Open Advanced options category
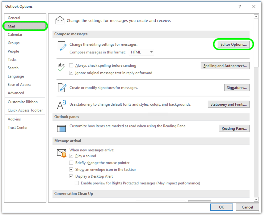The width and height of the screenshot is (265, 215). click(25, 93)
